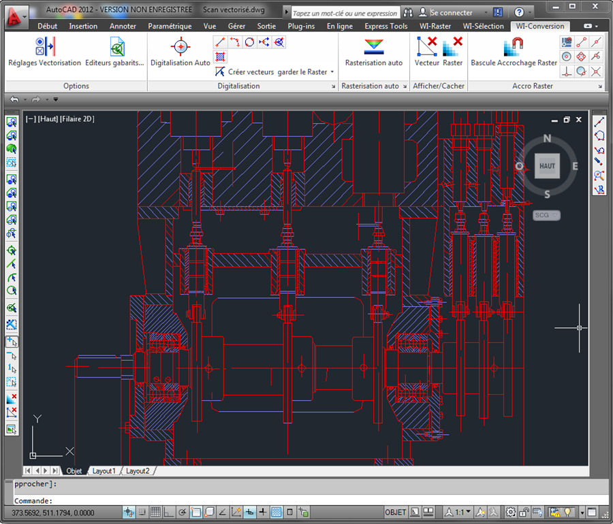
Task: Click the HAUT face of the ViewCube
Action: (547, 166)
